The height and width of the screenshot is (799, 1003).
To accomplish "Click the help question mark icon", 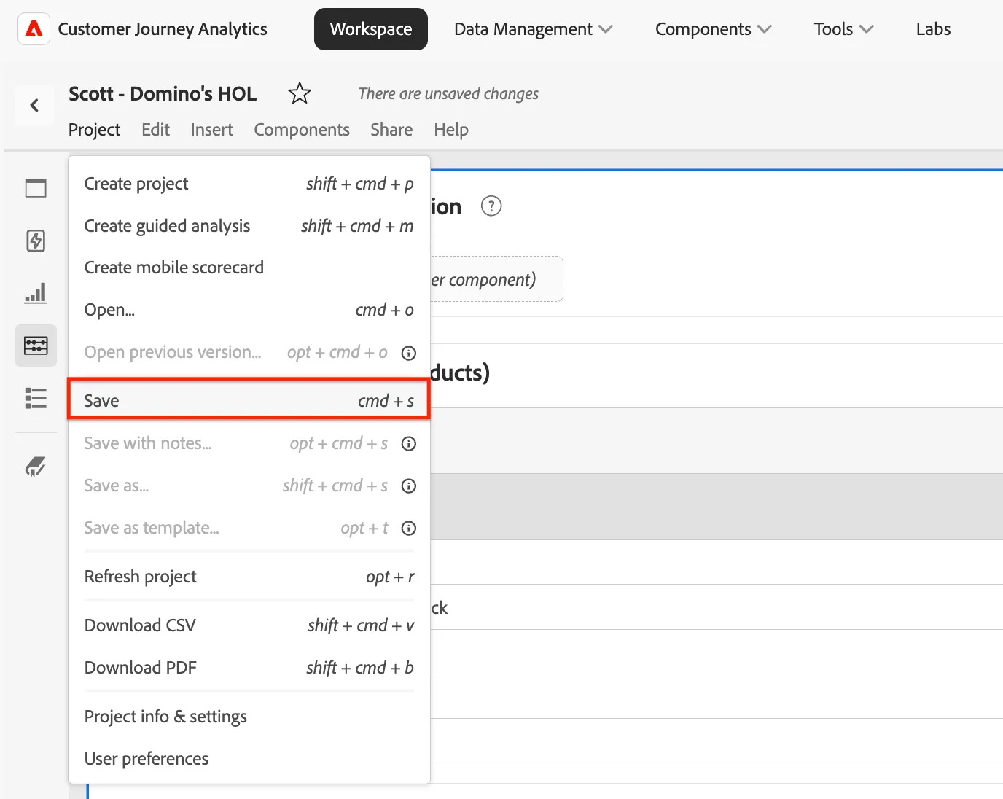I will pyautogui.click(x=491, y=206).
